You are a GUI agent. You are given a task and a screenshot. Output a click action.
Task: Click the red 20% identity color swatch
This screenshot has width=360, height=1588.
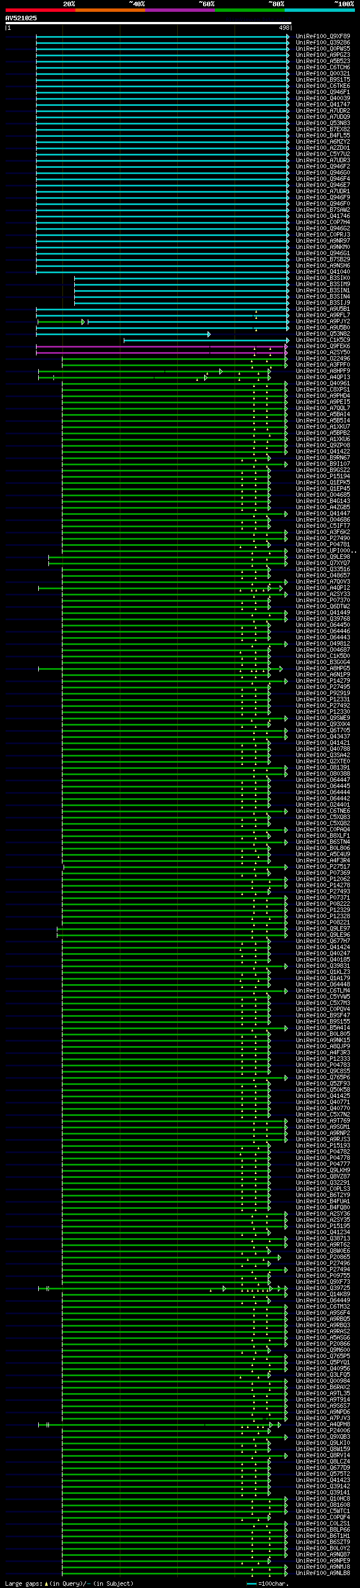click(x=40, y=10)
